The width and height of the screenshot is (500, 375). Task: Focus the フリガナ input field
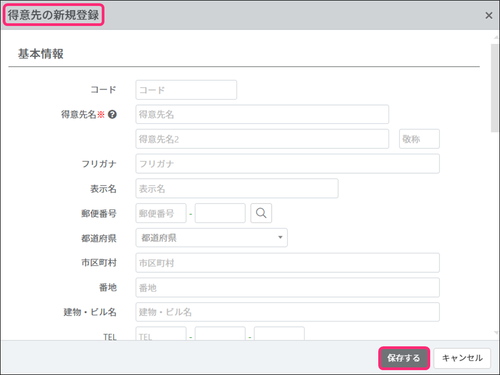click(x=287, y=163)
